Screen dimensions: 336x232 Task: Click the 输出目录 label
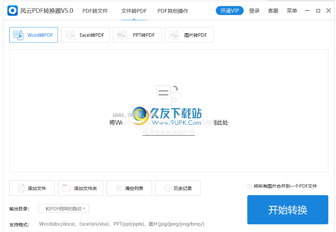coord(19,209)
